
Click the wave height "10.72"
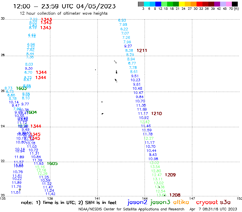pos(33,150)
